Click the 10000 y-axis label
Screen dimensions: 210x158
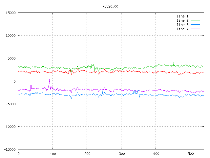click(x=10, y=36)
